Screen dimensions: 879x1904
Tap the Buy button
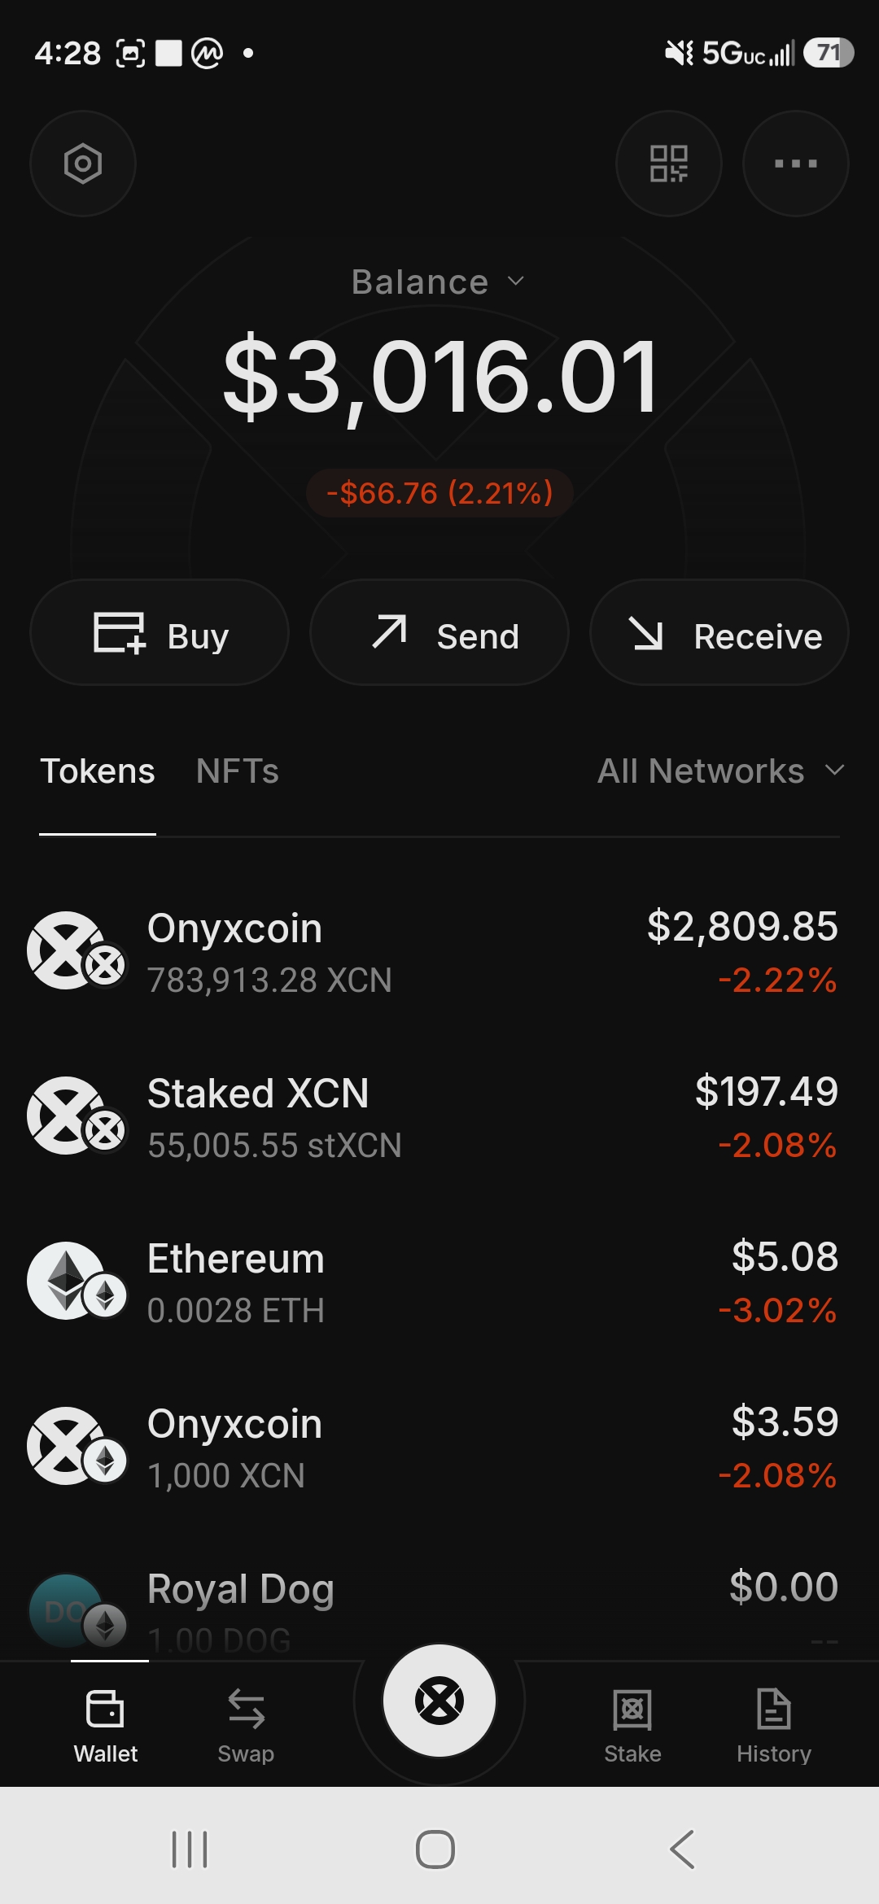[160, 632]
